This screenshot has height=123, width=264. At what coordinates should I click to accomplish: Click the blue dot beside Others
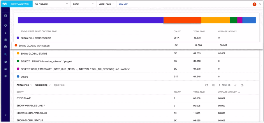(x=18, y=76)
